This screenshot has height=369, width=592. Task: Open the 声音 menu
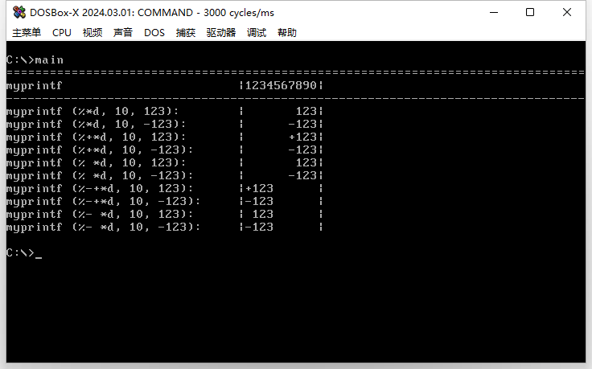[x=123, y=33]
